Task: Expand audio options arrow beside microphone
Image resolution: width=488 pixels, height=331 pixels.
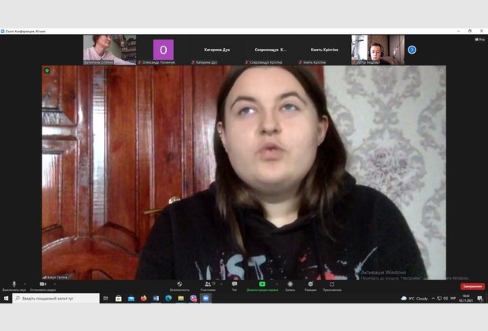Action: [24, 284]
